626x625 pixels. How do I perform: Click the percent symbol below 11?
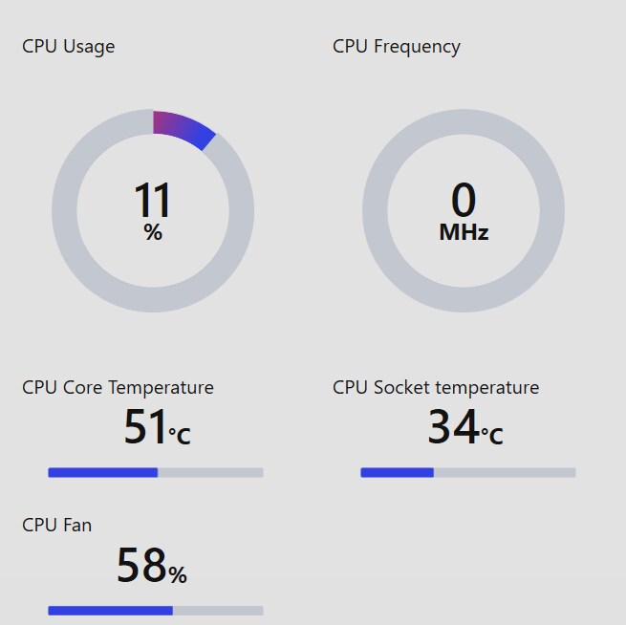[x=153, y=232]
